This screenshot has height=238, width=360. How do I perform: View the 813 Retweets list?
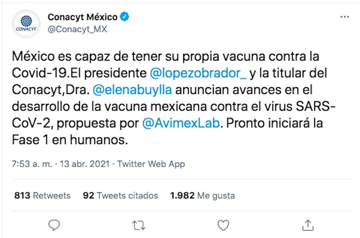point(42,195)
